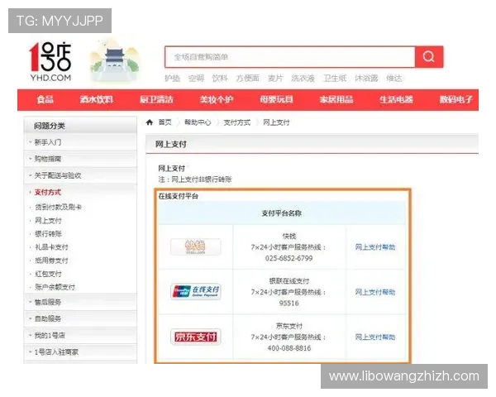Open 网上支付 sidebar item
This screenshot has width=496, height=397.
click(x=48, y=220)
